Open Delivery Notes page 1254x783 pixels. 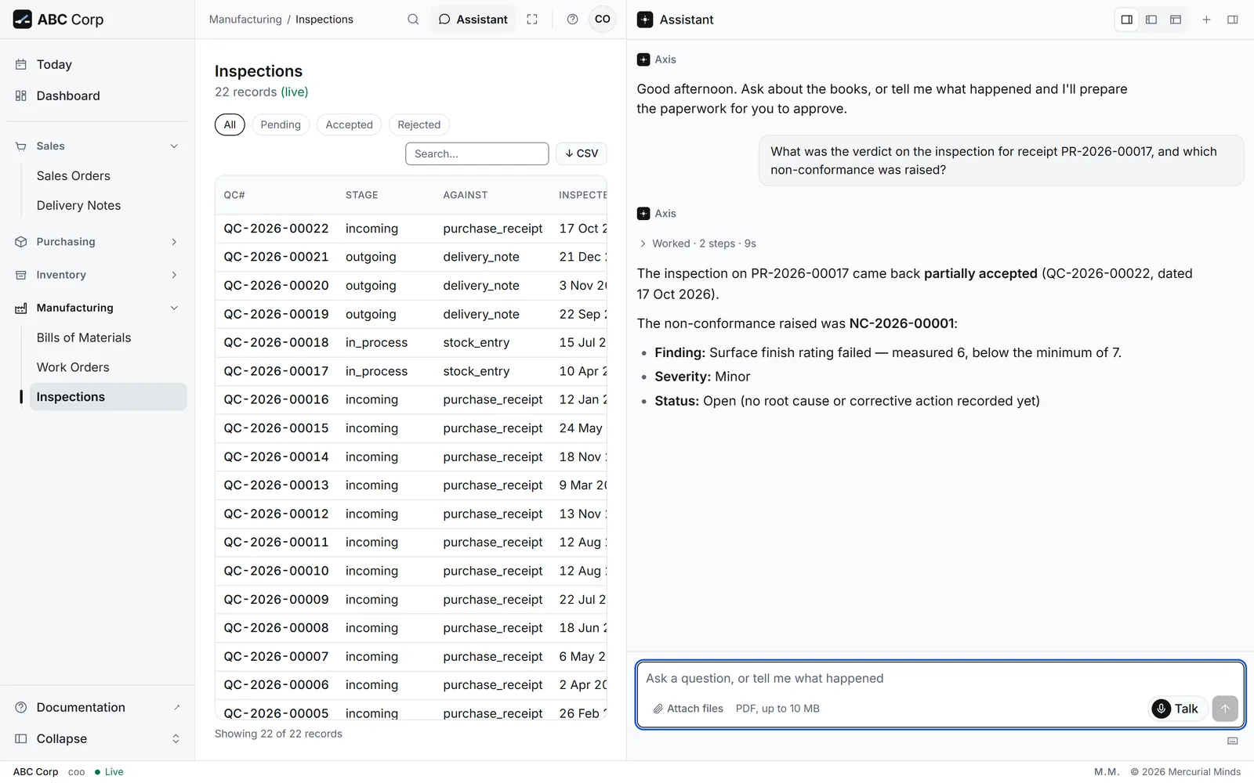click(x=108, y=206)
